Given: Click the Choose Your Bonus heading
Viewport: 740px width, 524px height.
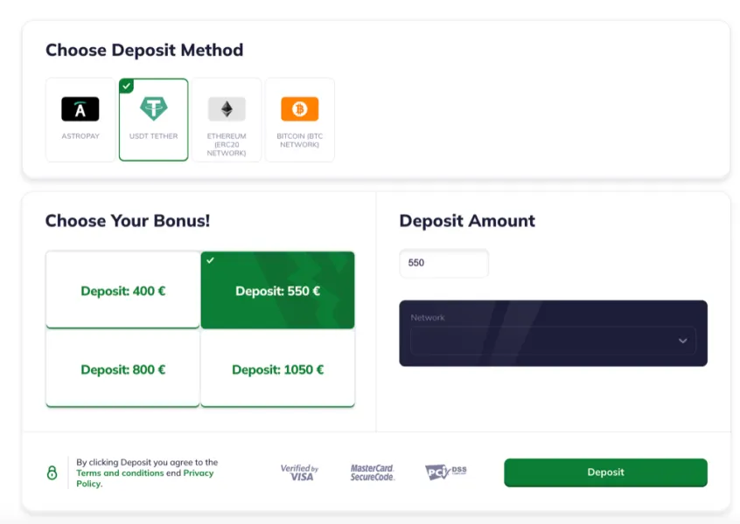Looking at the screenshot, I should 128,221.
